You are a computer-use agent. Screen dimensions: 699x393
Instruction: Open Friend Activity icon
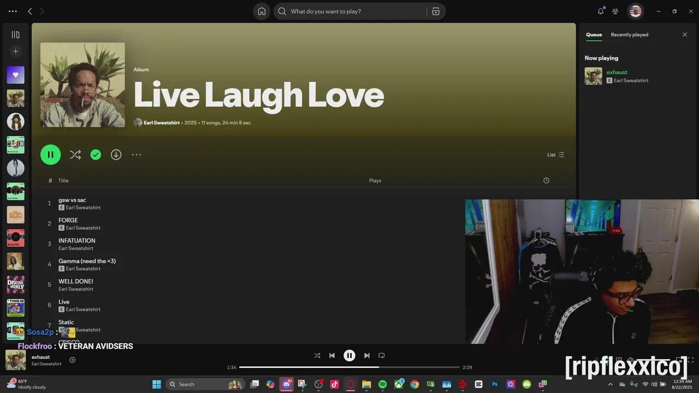pyautogui.click(x=615, y=11)
